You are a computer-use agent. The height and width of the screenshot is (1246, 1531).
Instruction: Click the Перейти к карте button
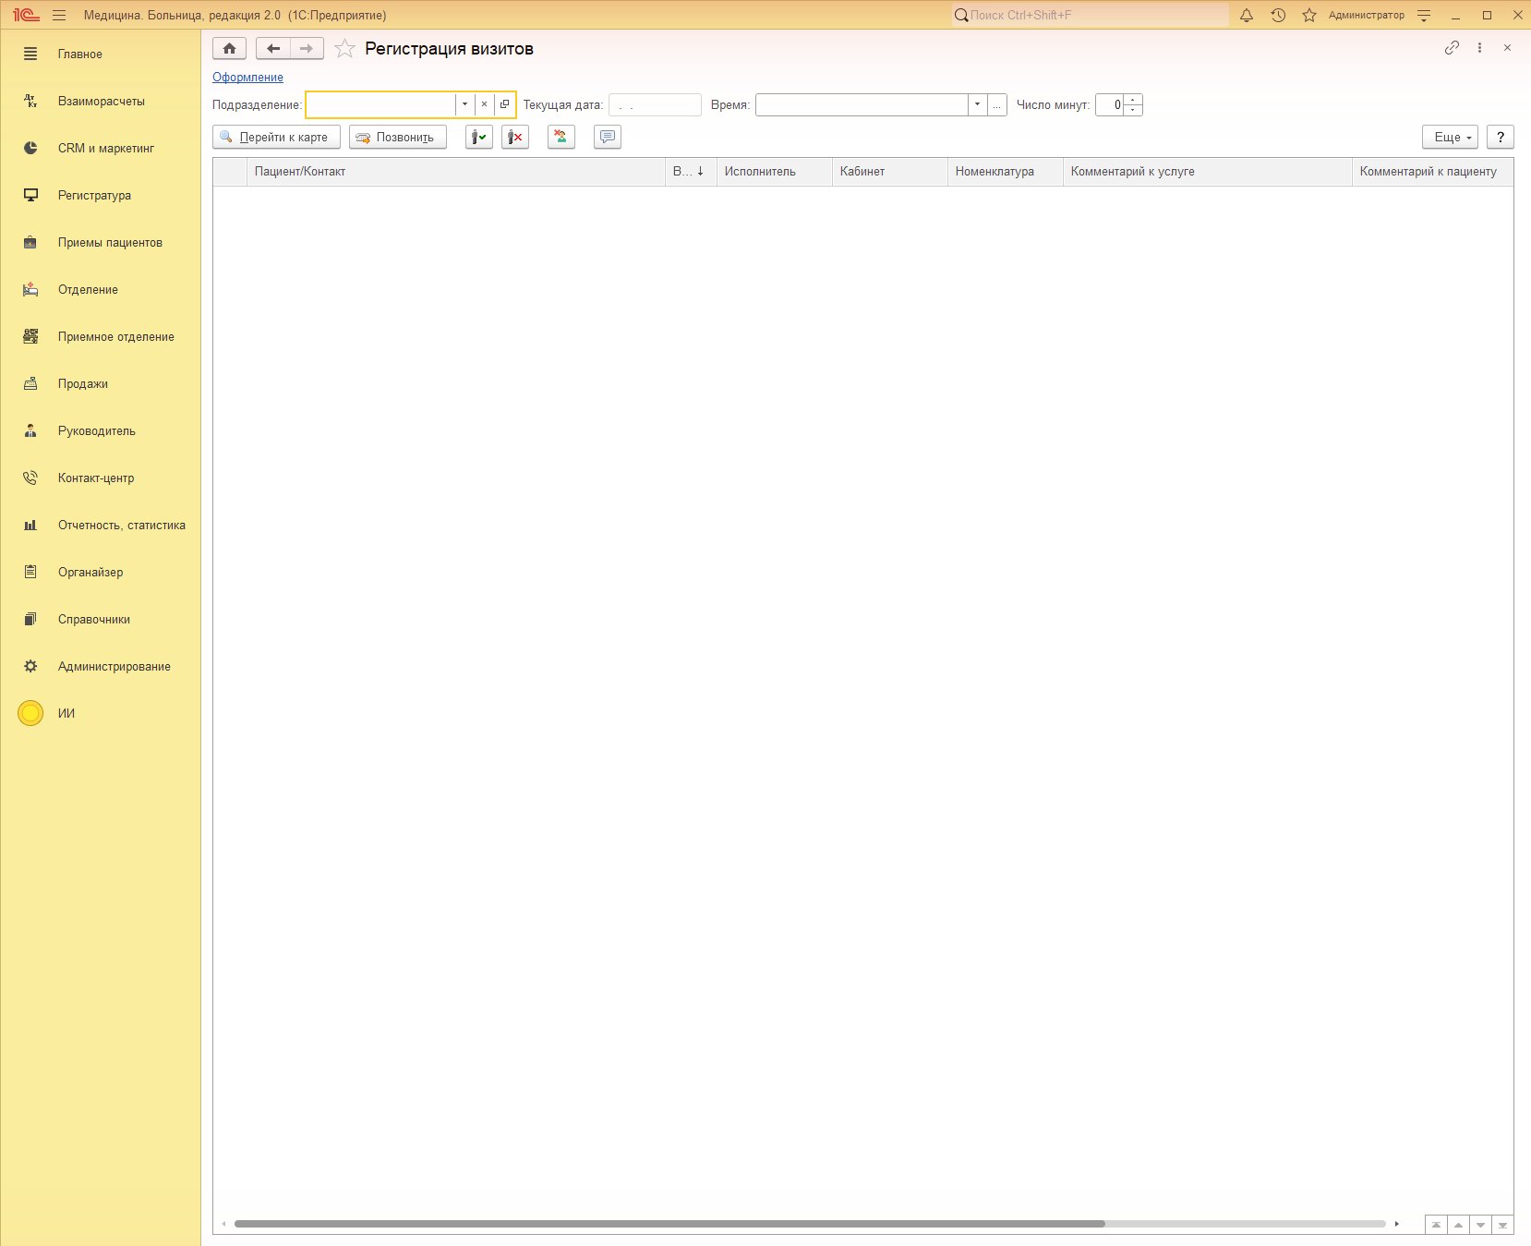coord(276,137)
